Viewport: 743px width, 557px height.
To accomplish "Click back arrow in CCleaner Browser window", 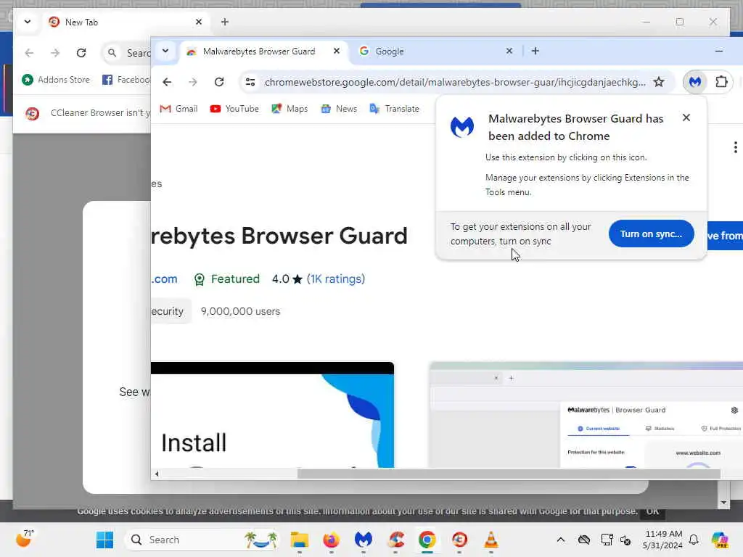I will pyautogui.click(x=29, y=52).
